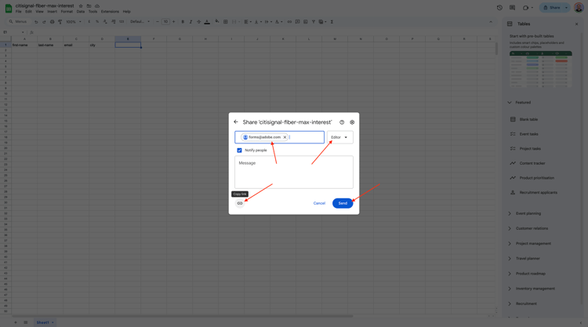Click inside the Message text box

(294, 172)
